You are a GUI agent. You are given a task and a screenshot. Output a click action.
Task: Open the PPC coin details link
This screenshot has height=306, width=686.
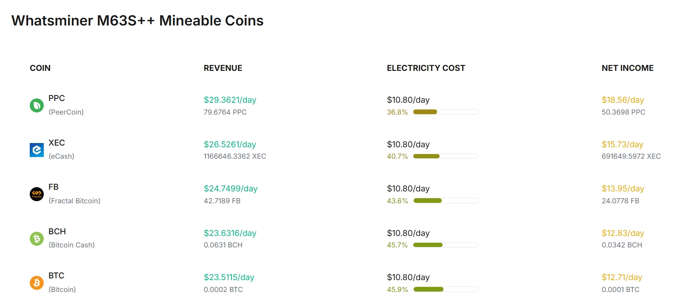coord(57,98)
